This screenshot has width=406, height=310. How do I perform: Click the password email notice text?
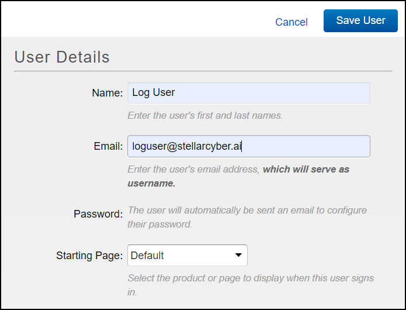click(247, 217)
